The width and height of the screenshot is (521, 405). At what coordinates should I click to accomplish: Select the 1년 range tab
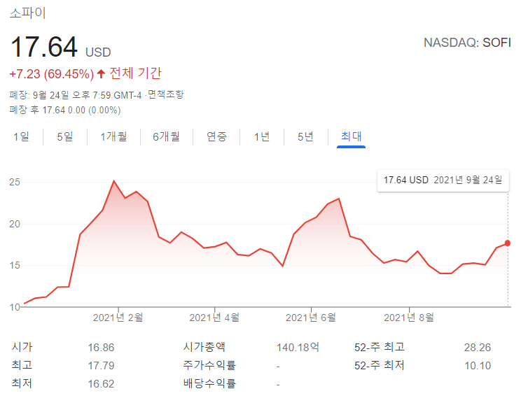pos(261,136)
